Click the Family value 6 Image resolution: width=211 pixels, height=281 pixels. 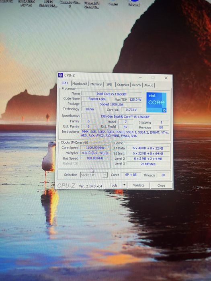88,121
